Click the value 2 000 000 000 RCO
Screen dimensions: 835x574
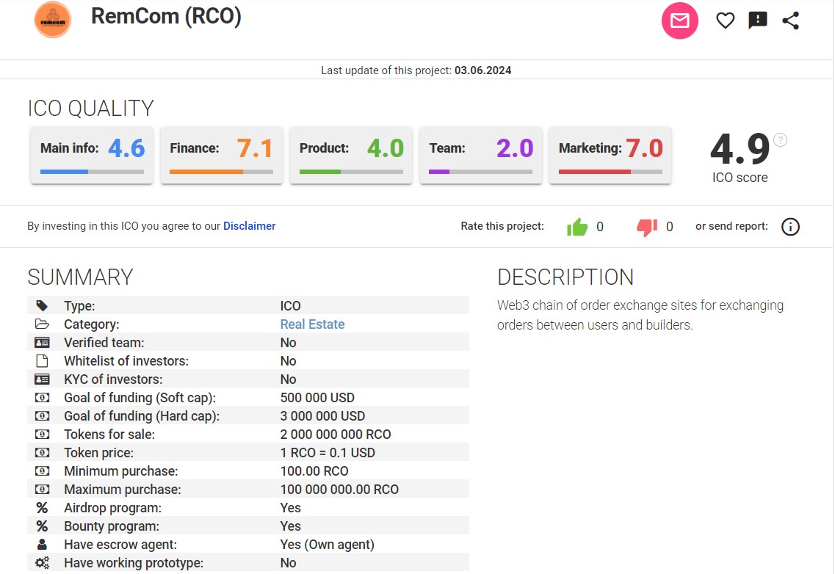tap(336, 435)
